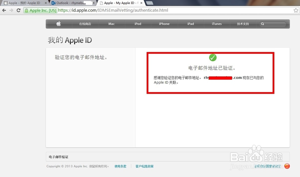Open the iPhone navigation item
Image resolution: width=300 pixels, height=177 pixels.
(x=164, y=24)
